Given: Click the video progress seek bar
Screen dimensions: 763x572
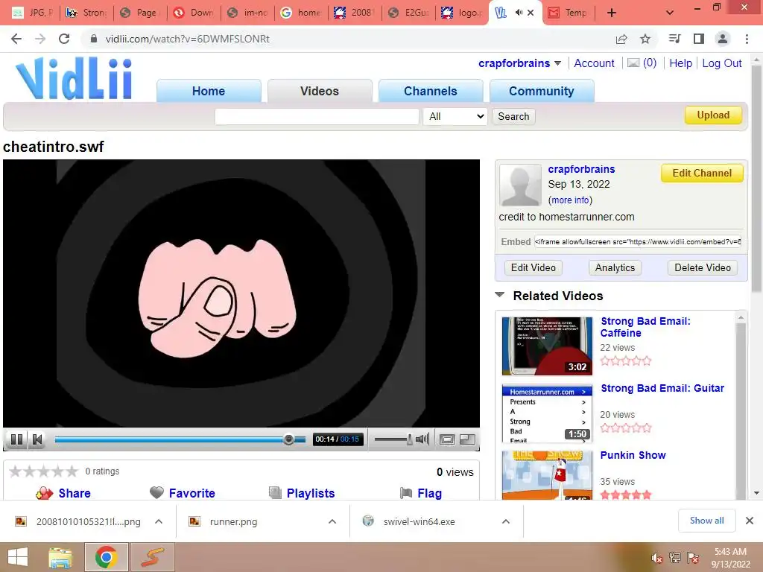Looking at the screenshot, I should pos(180,439).
